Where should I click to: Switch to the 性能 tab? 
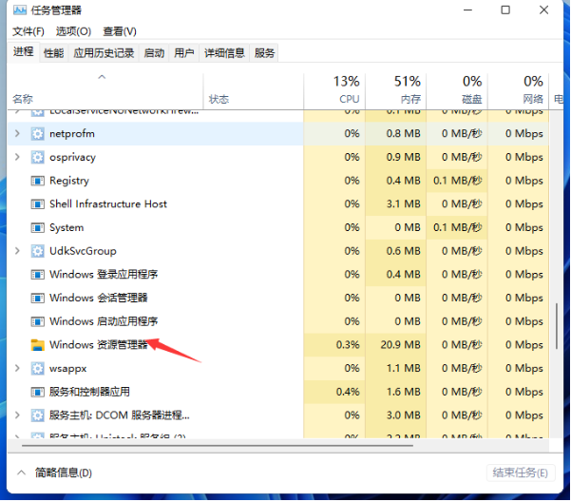coord(54,53)
